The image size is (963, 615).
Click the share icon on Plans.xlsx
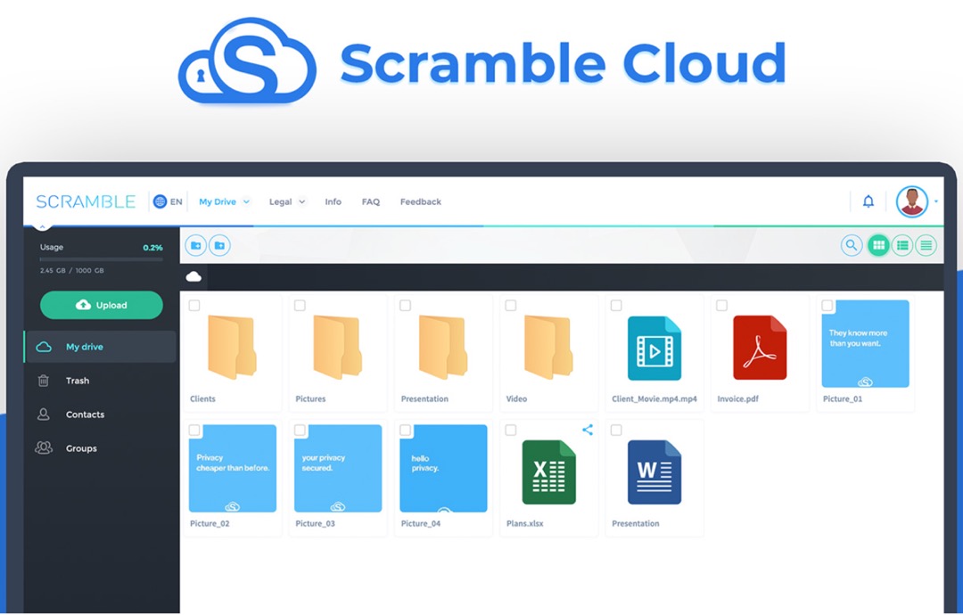(588, 430)
